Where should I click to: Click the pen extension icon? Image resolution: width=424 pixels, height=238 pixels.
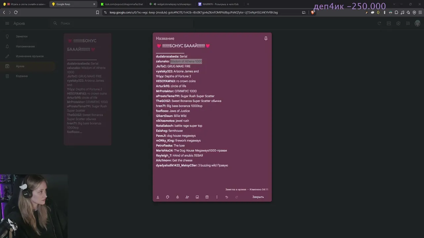pos(367,13)
